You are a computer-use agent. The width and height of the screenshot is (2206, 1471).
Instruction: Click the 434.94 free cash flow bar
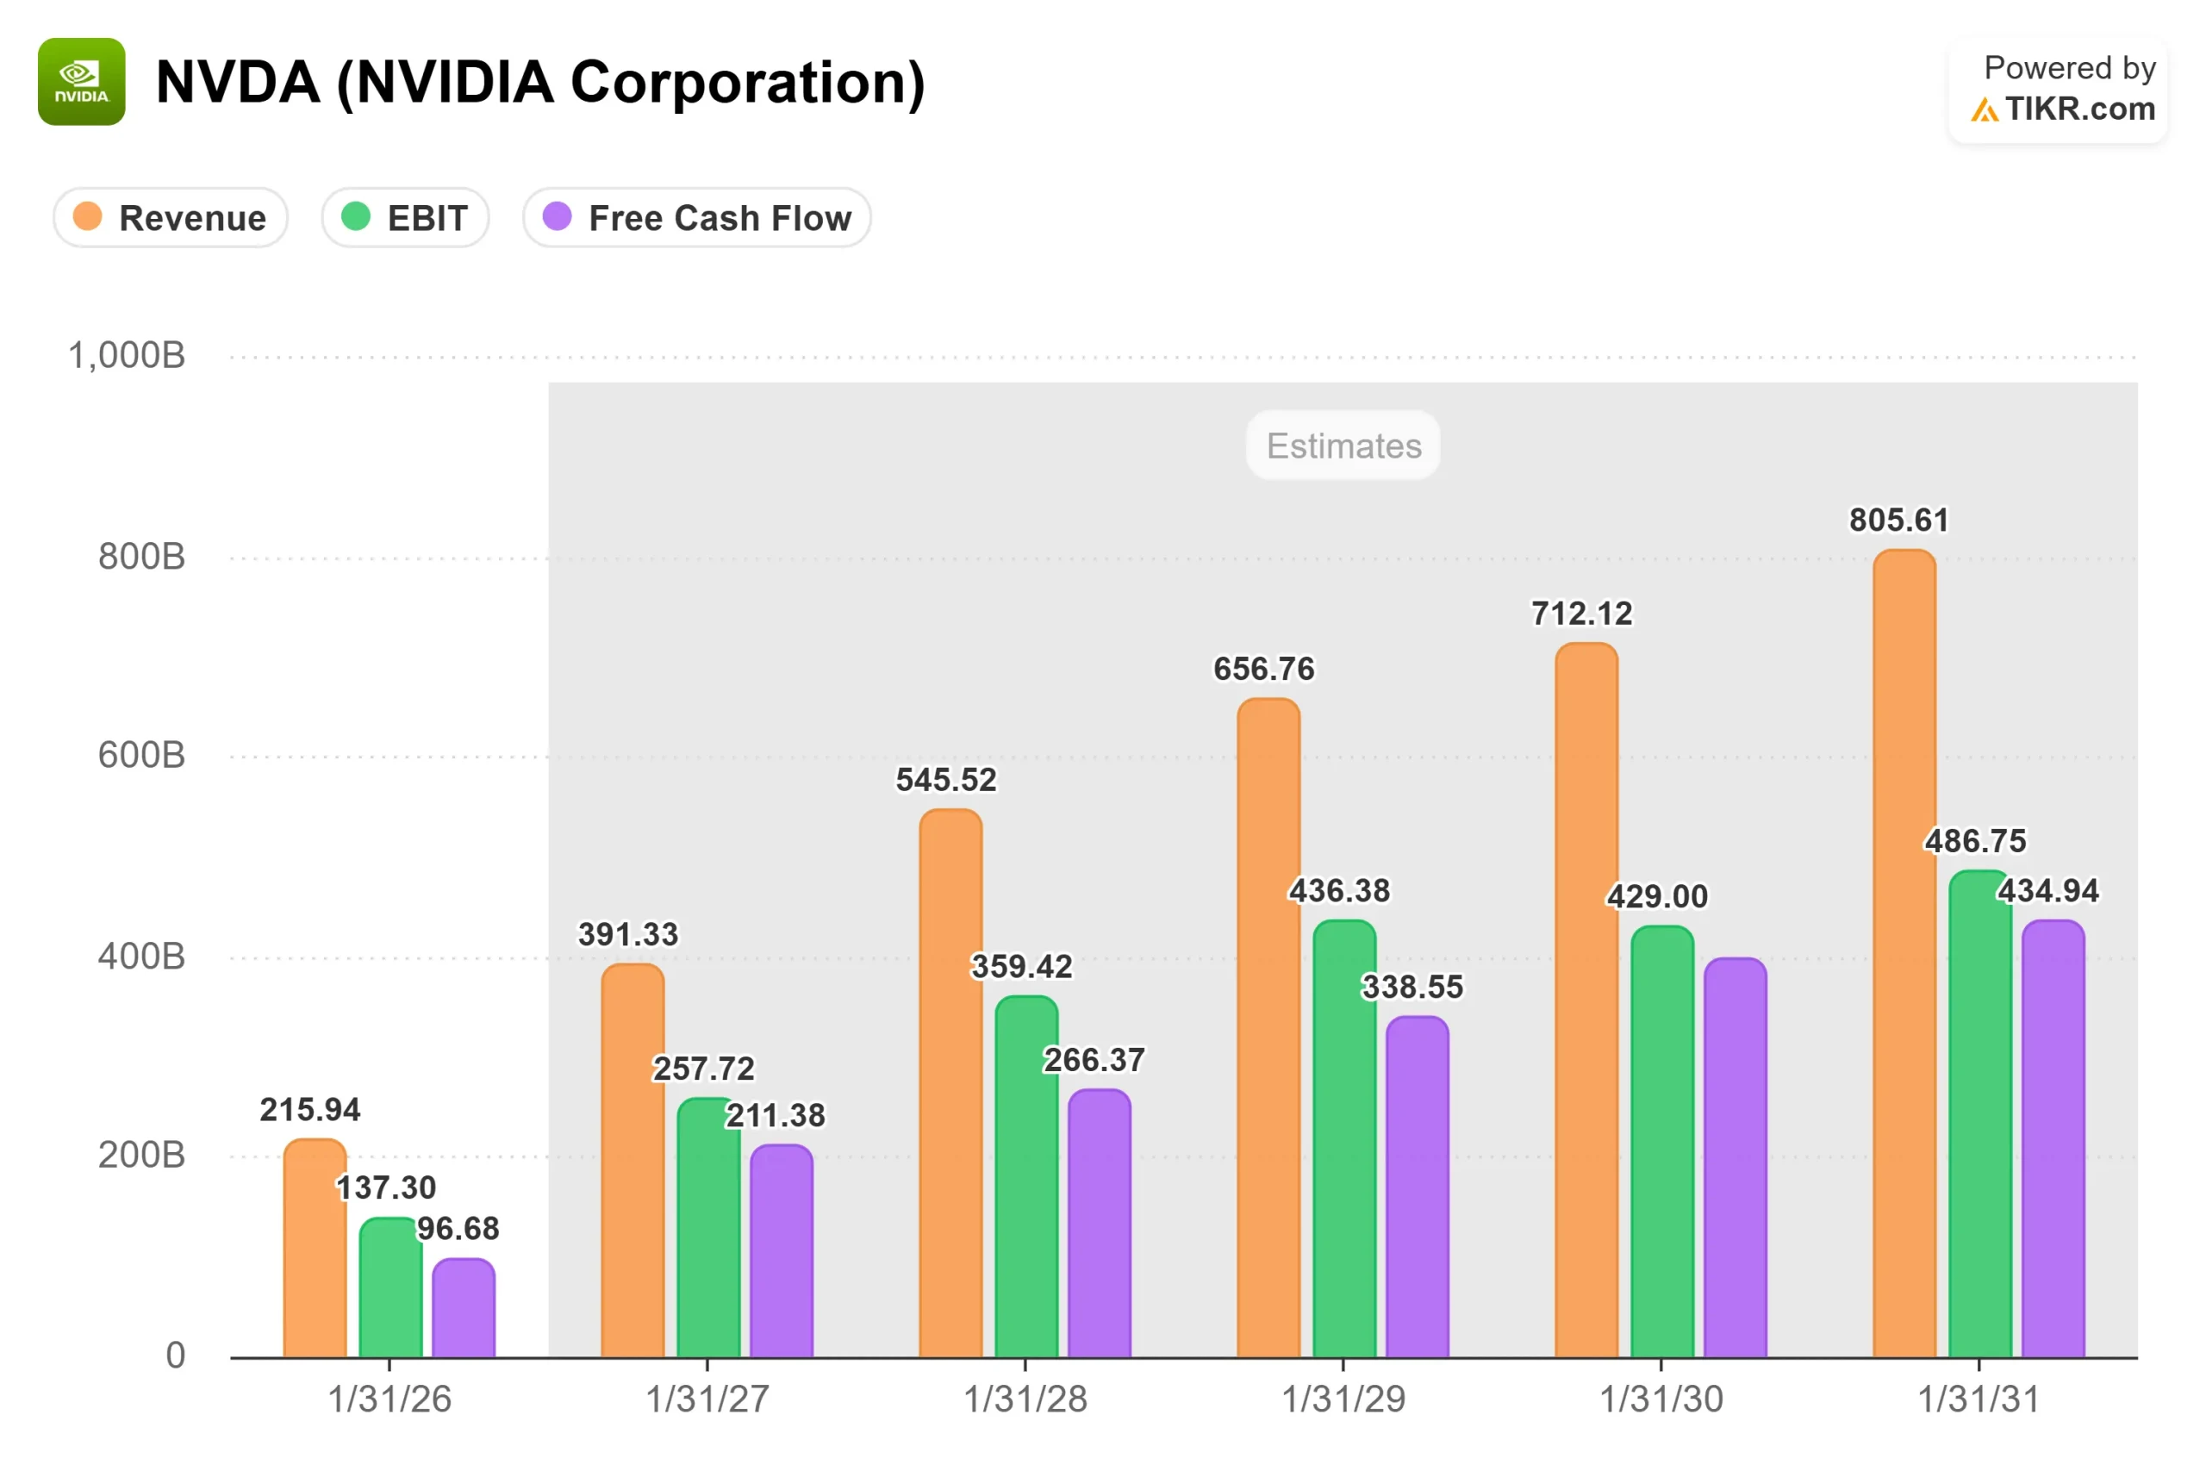[2053, 1139]
